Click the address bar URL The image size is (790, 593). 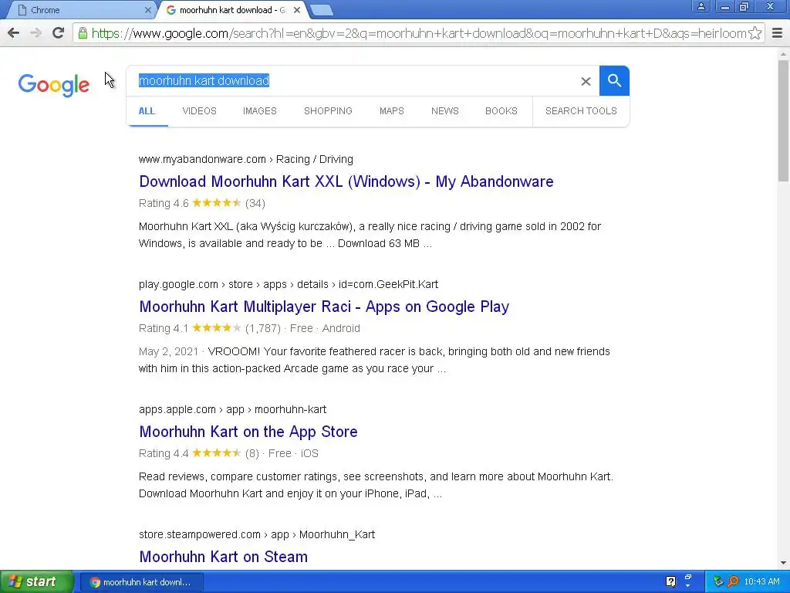(x=418, y=33)
